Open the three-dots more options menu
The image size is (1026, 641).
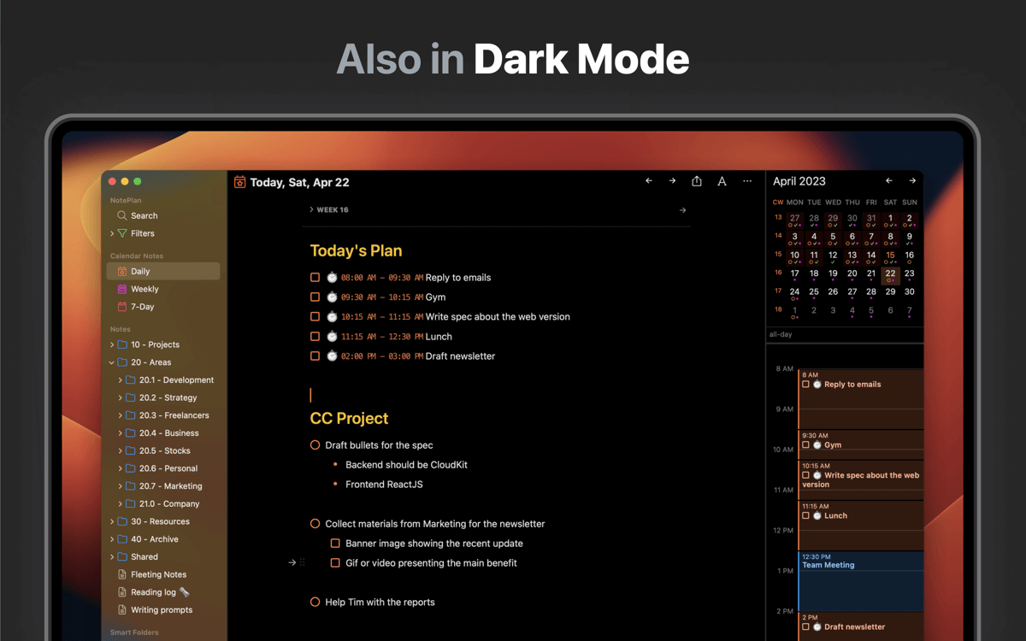[x=747, y=181]
